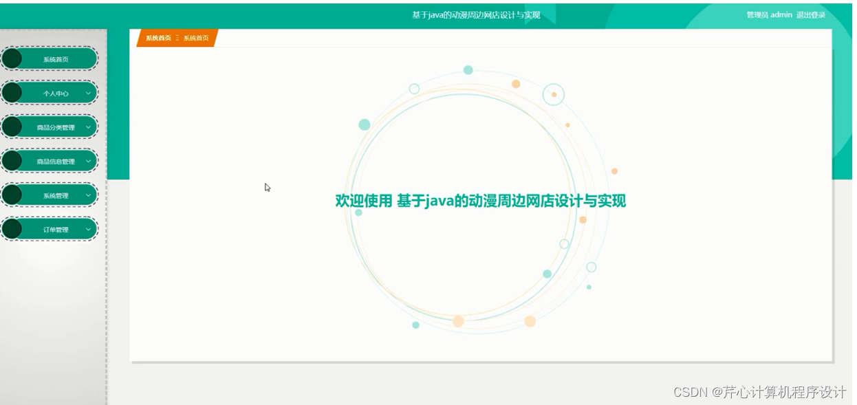Click the 个人中心 circular icon
Screen dimensions: 857x405
13,92
